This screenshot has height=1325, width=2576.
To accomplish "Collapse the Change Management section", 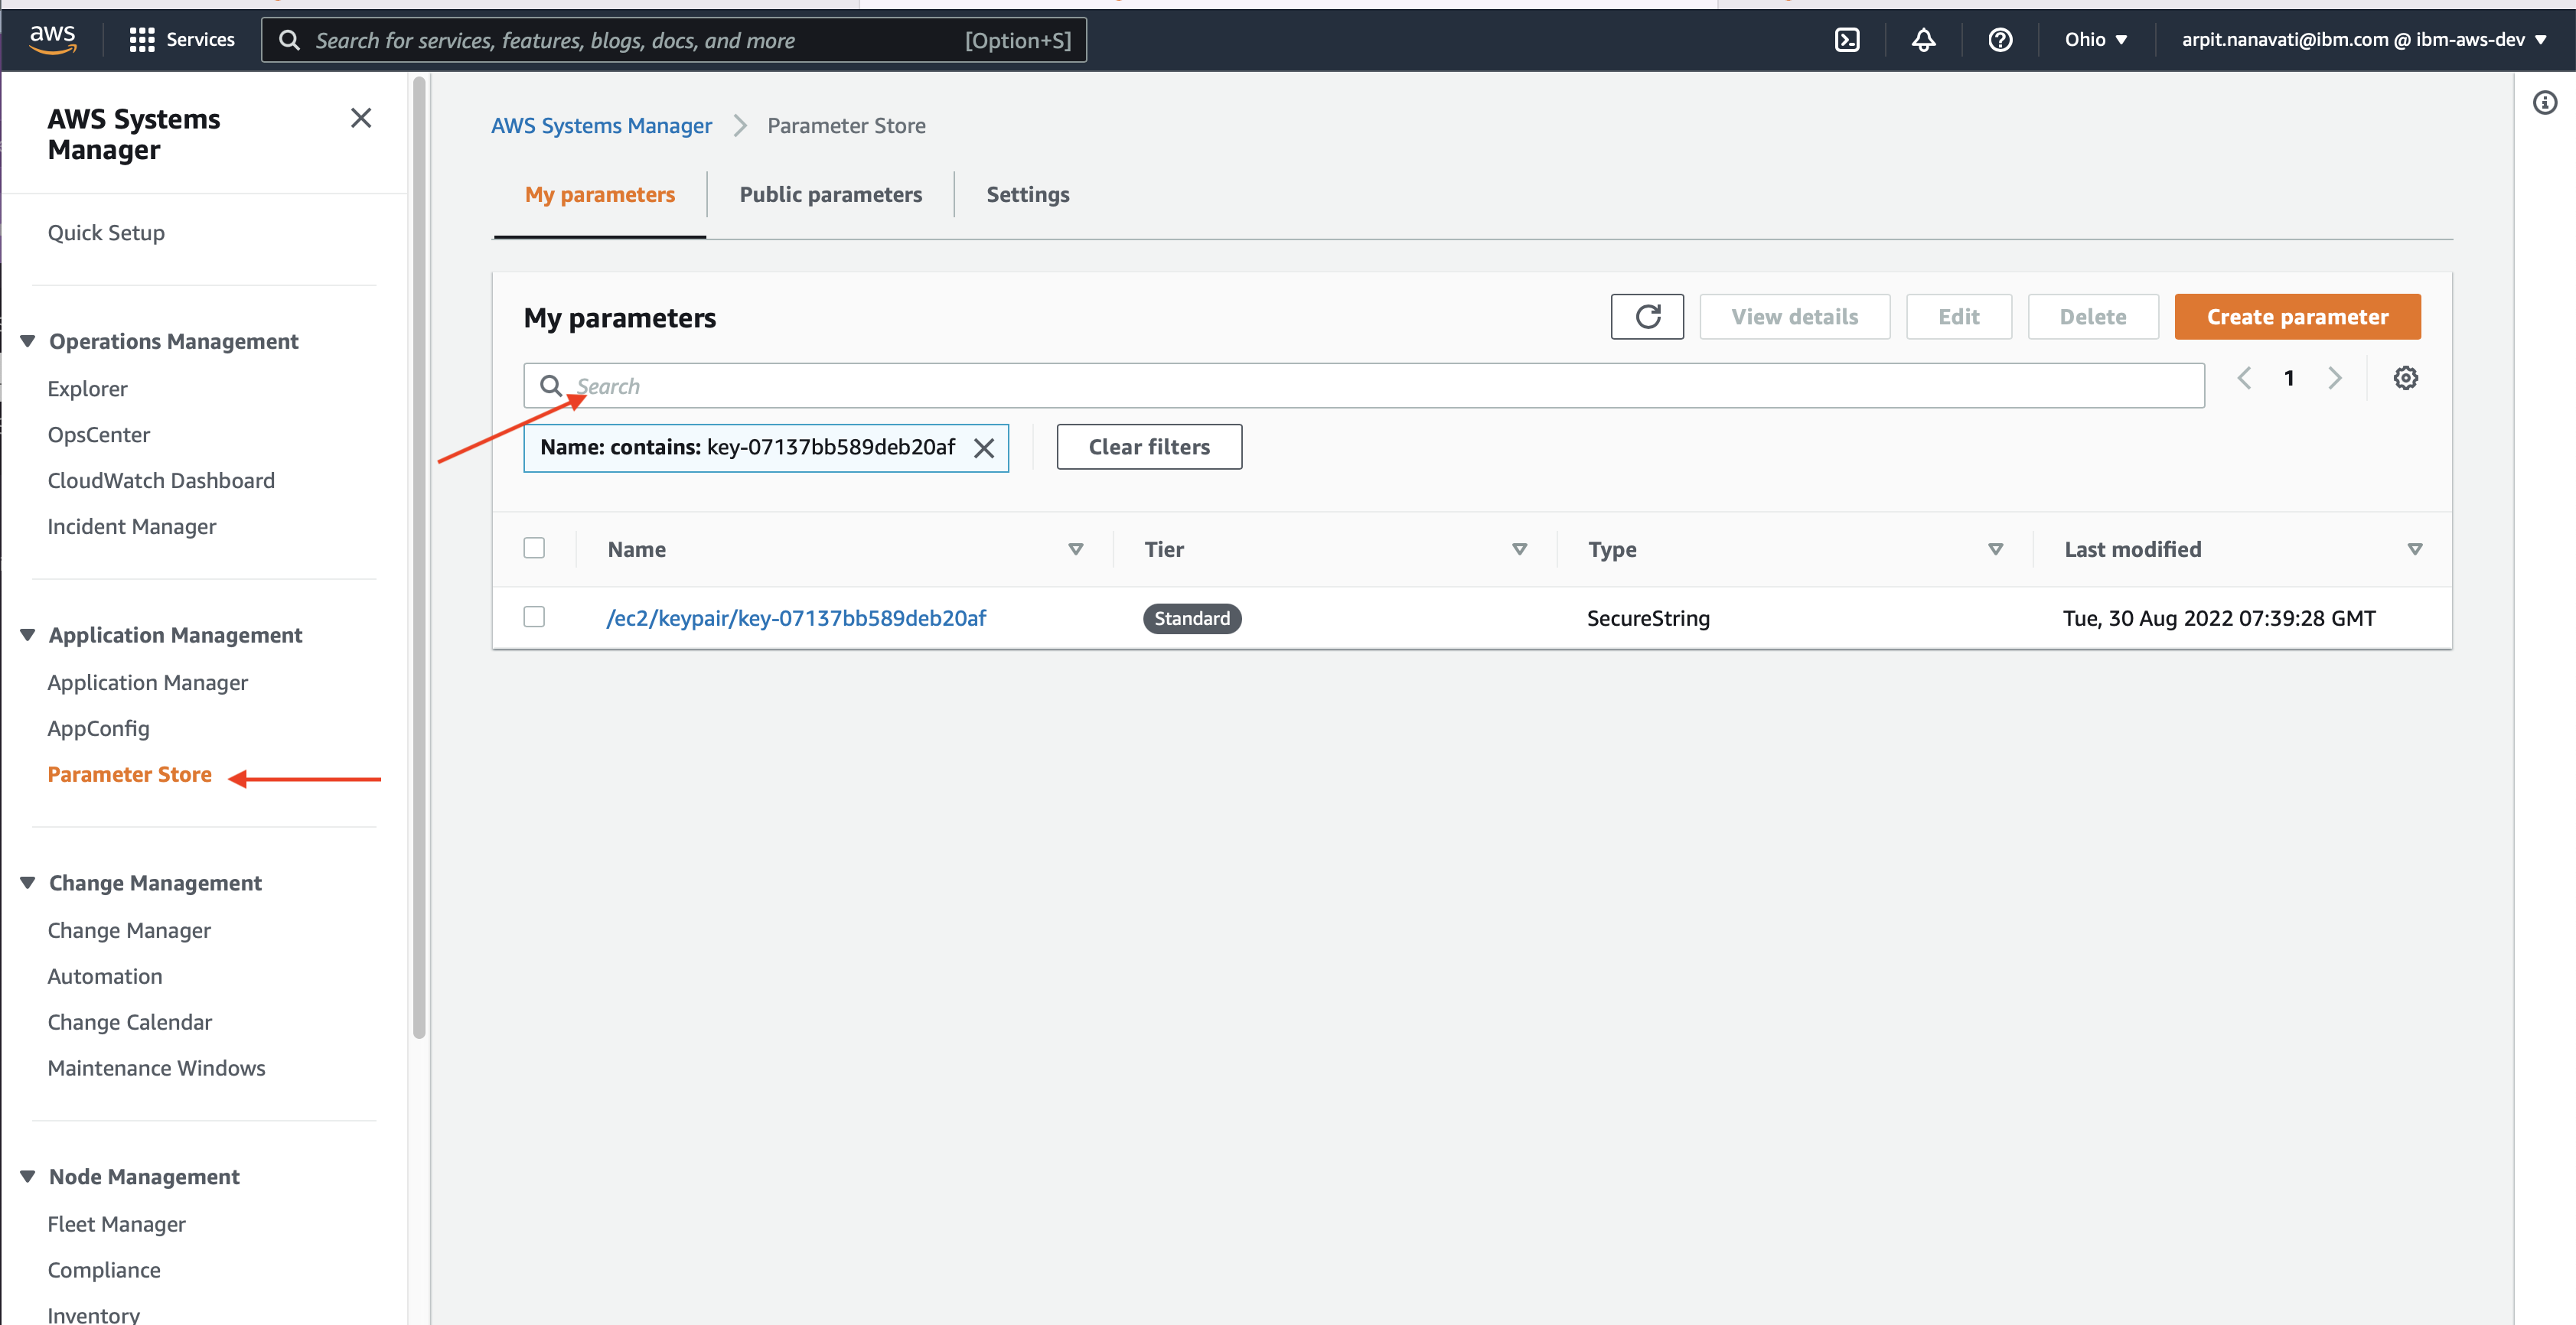I will (x=28, y=883).
